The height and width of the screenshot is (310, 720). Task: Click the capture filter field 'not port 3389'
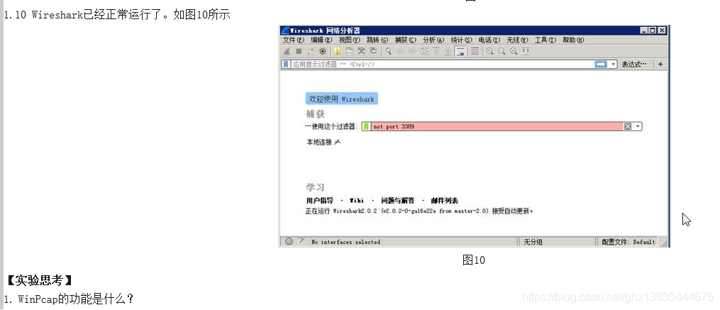497,126
